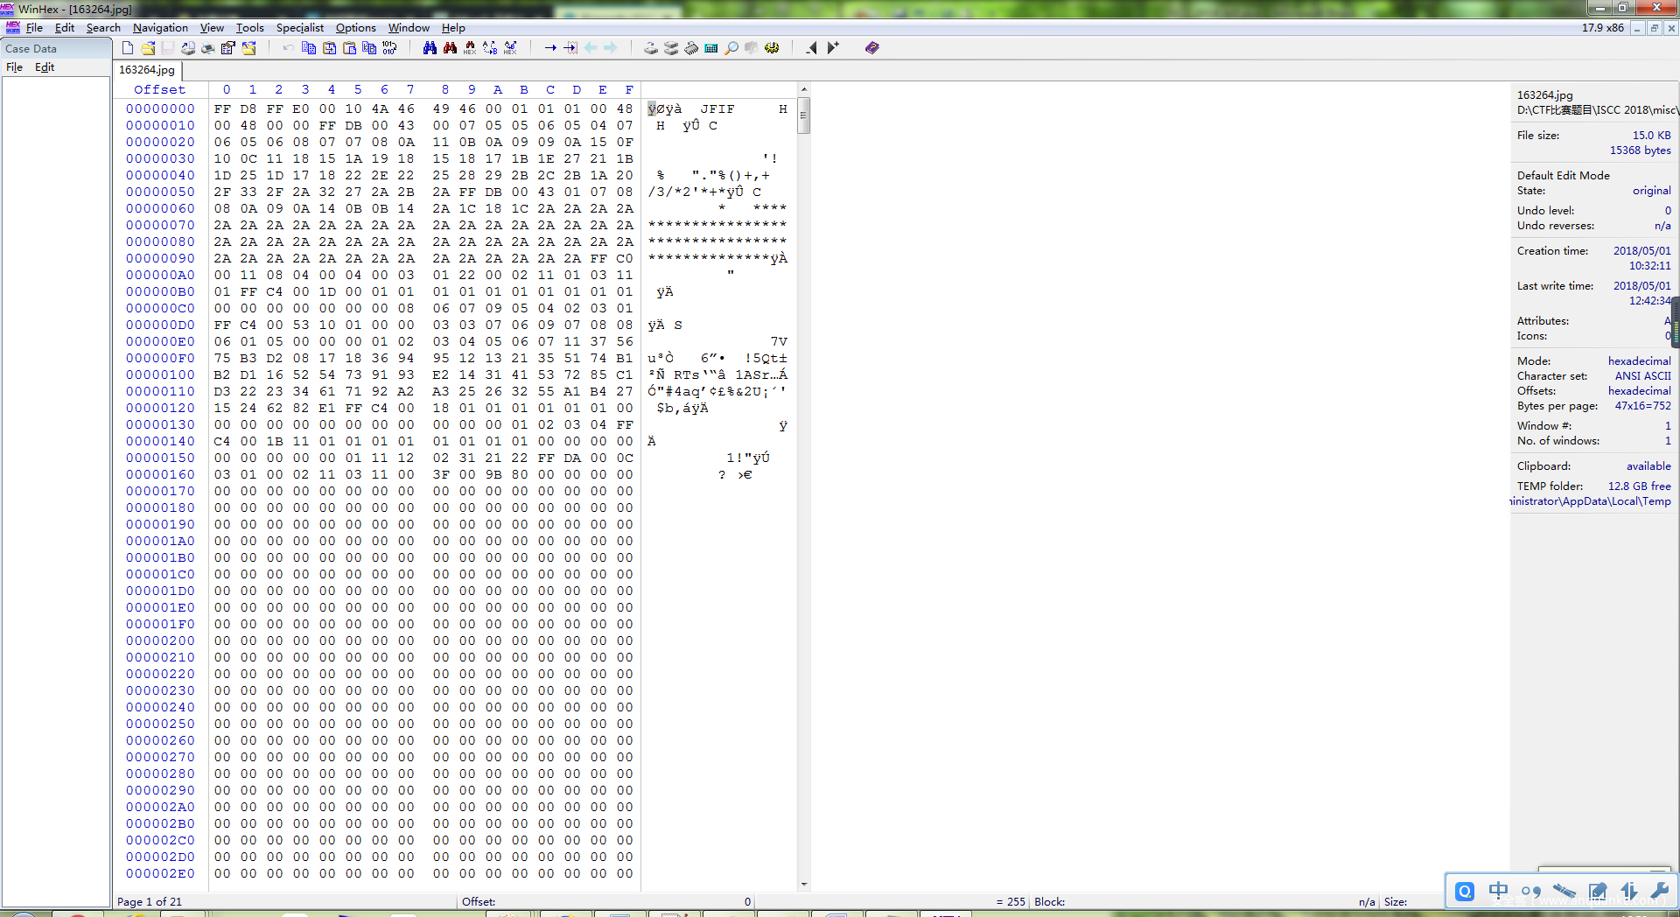Open the Tools menu
1680x917 pixels.
tap(250, 28)
